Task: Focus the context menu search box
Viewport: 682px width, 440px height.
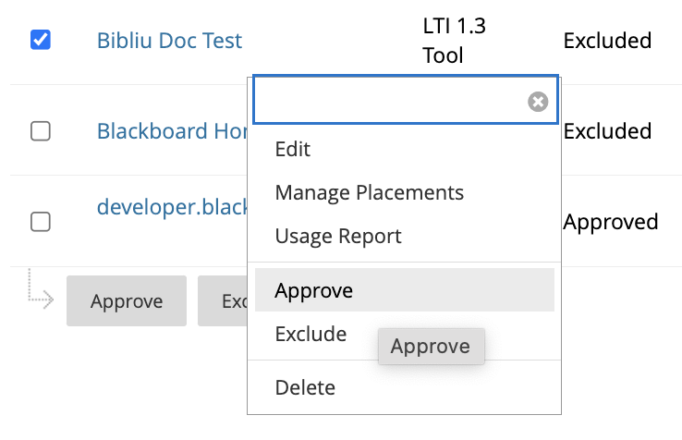Action: point(390,101)
